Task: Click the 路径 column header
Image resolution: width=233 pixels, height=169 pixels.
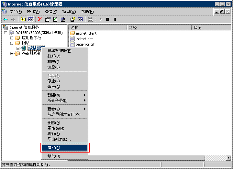Action: pos(159,27)
